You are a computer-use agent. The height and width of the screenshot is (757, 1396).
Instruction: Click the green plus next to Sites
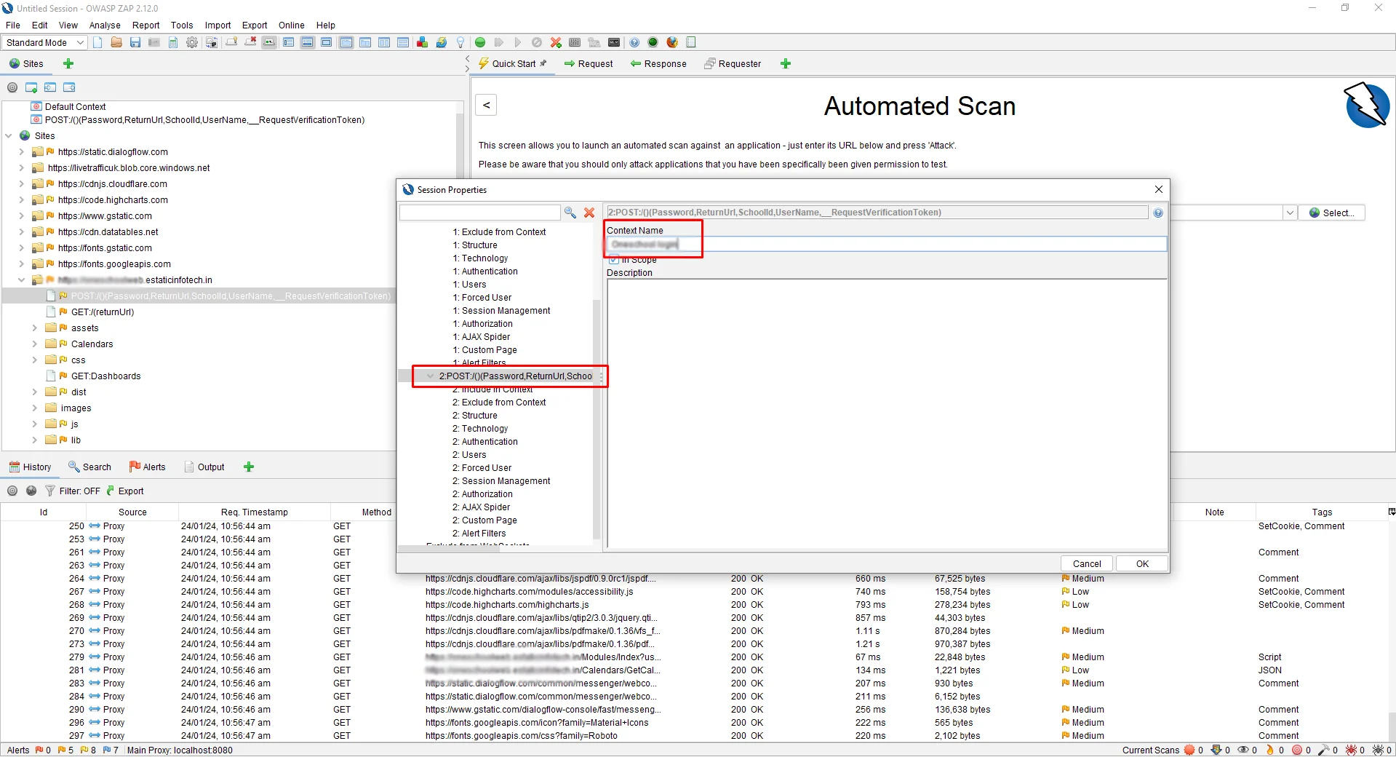click(x=68, y=64)
